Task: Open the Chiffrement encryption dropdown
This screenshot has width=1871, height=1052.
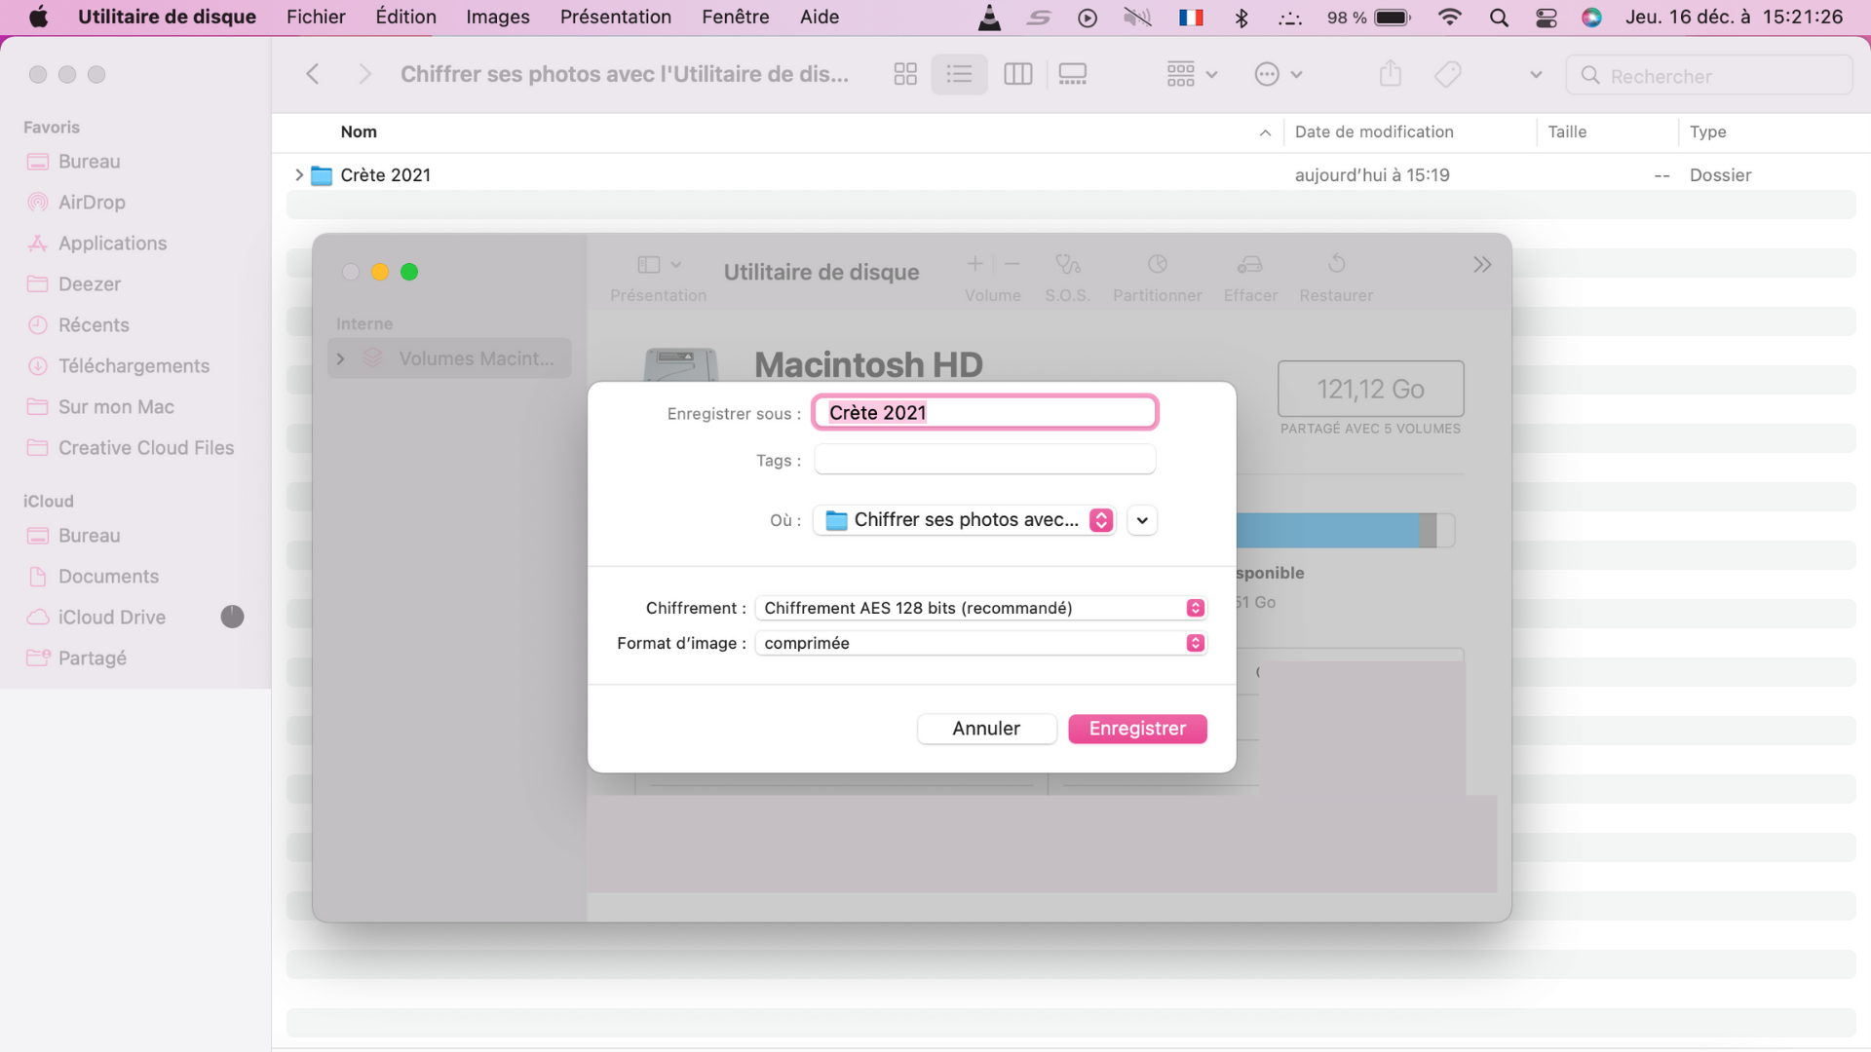Action: point(982,608)
